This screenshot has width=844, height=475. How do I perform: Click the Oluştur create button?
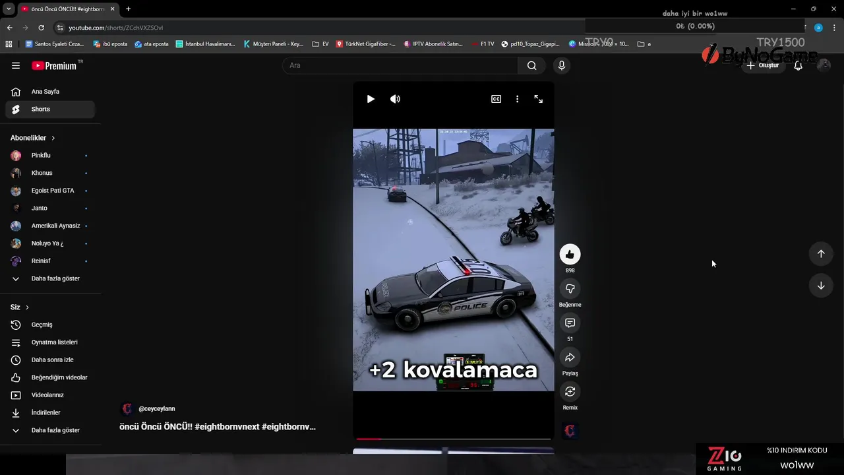(762, 65)
